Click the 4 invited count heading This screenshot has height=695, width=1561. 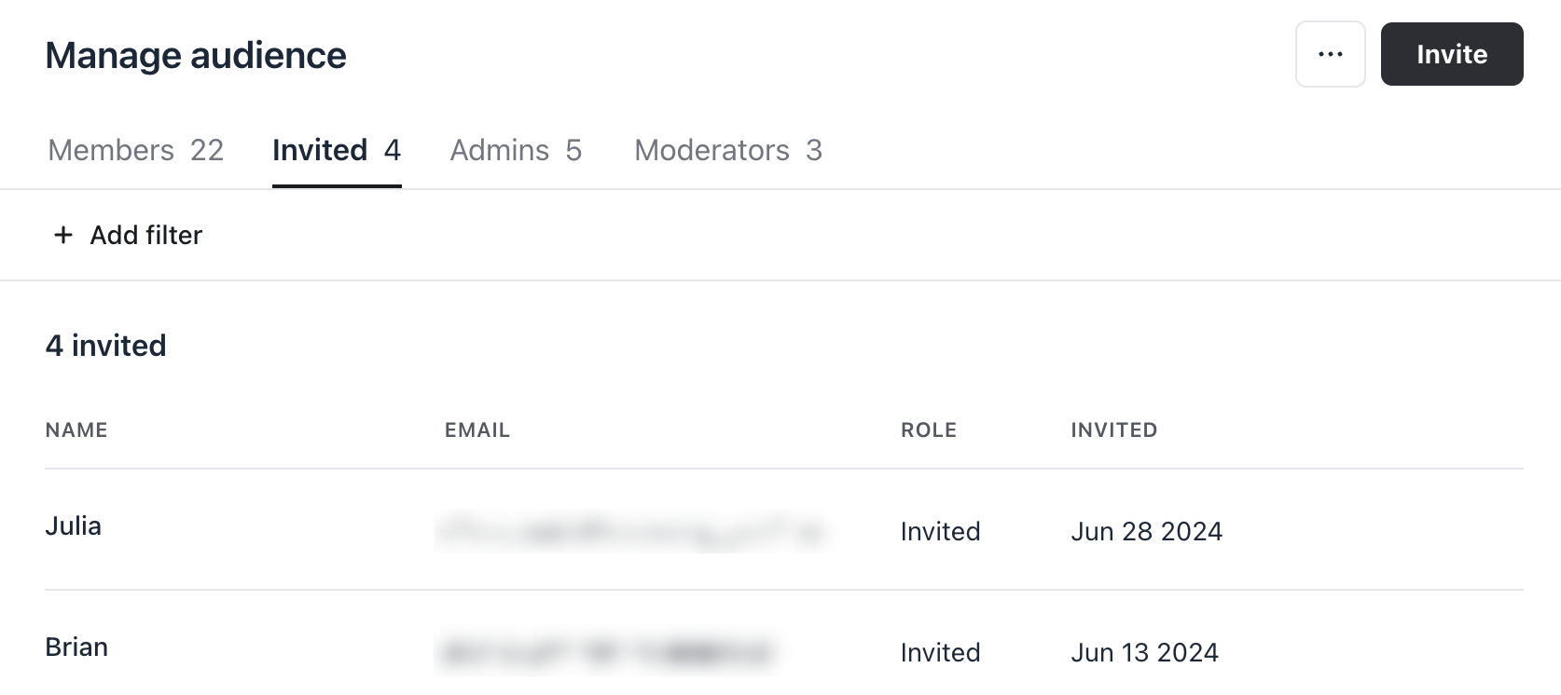(x=105, y=345)
